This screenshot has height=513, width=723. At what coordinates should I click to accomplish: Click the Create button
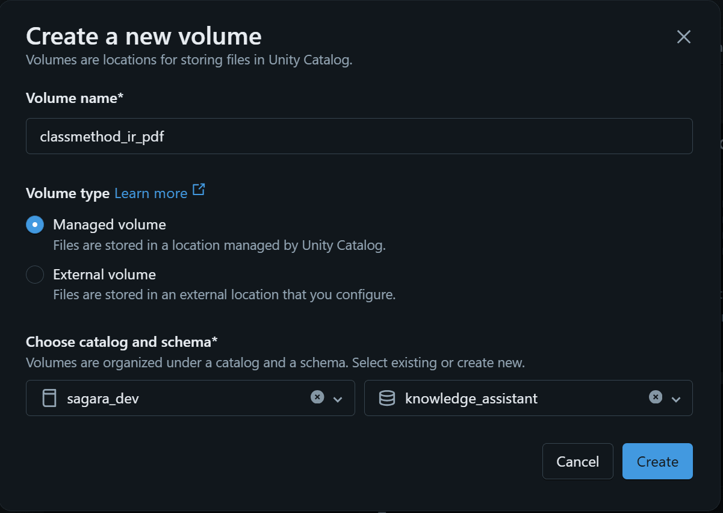point(657,462)
